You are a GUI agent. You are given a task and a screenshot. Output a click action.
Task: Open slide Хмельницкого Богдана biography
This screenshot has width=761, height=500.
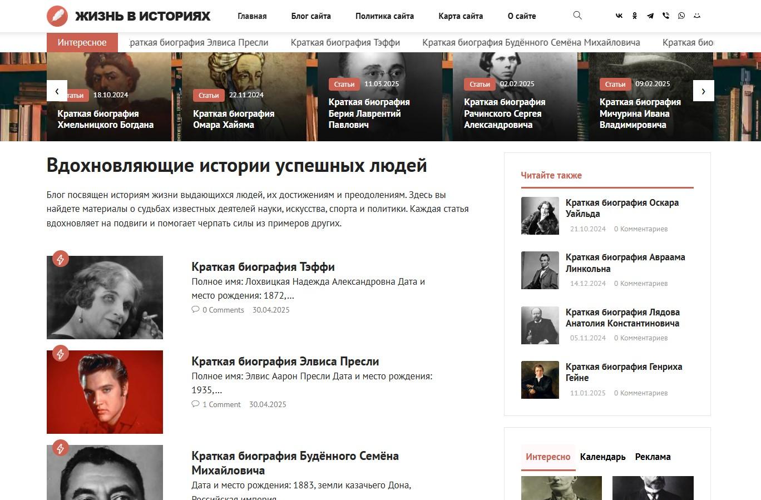[x=106, y=119]
